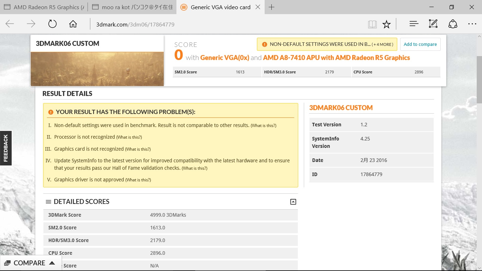The height and width of the screenshot is (271, 482).
Task: Click the 3DMARK06 CUSTOM header title
Action: point(67,43)
